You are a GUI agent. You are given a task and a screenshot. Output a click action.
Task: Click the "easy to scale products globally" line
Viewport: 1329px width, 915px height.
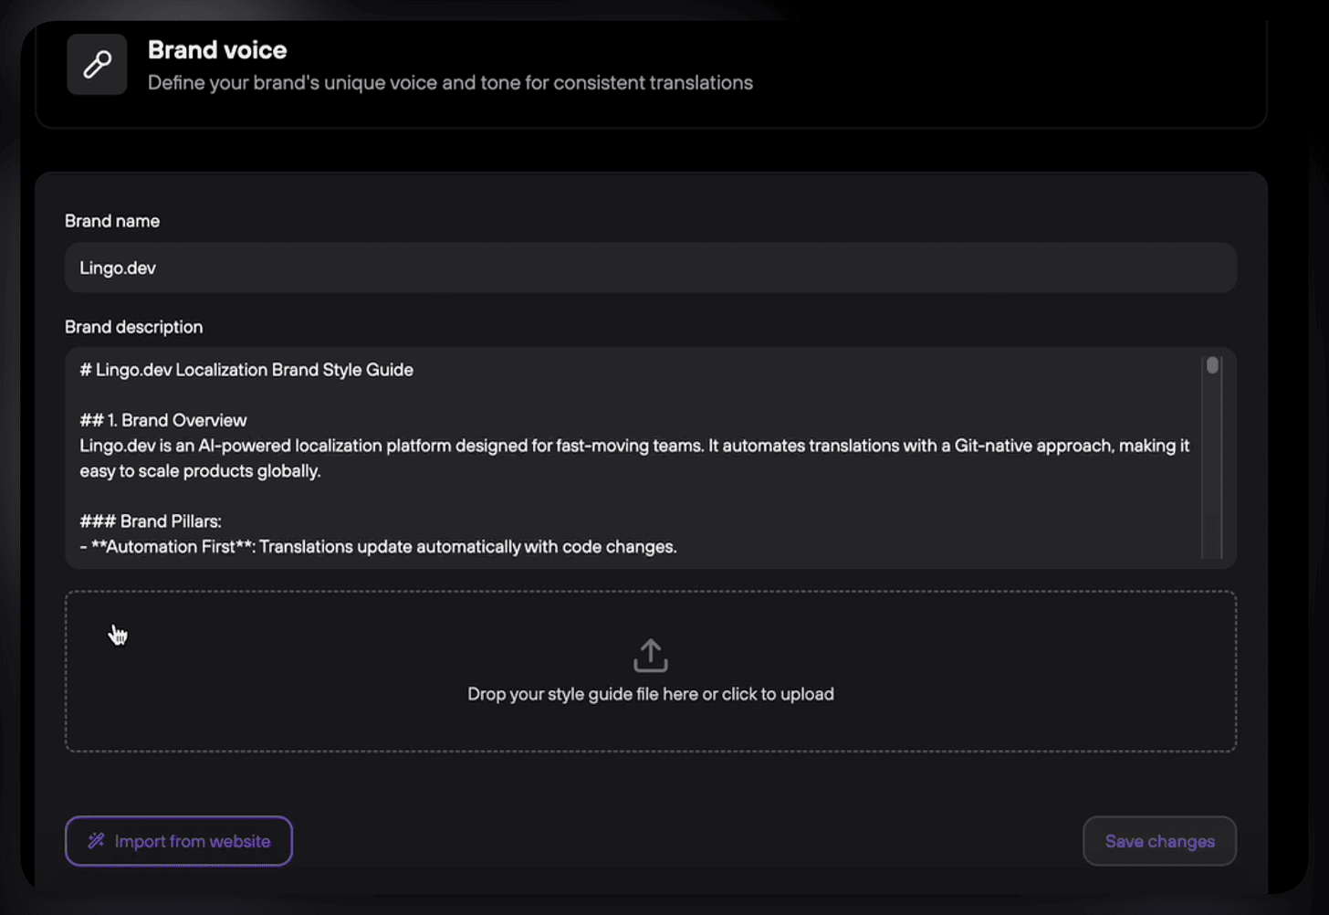(x=201, y=471)
